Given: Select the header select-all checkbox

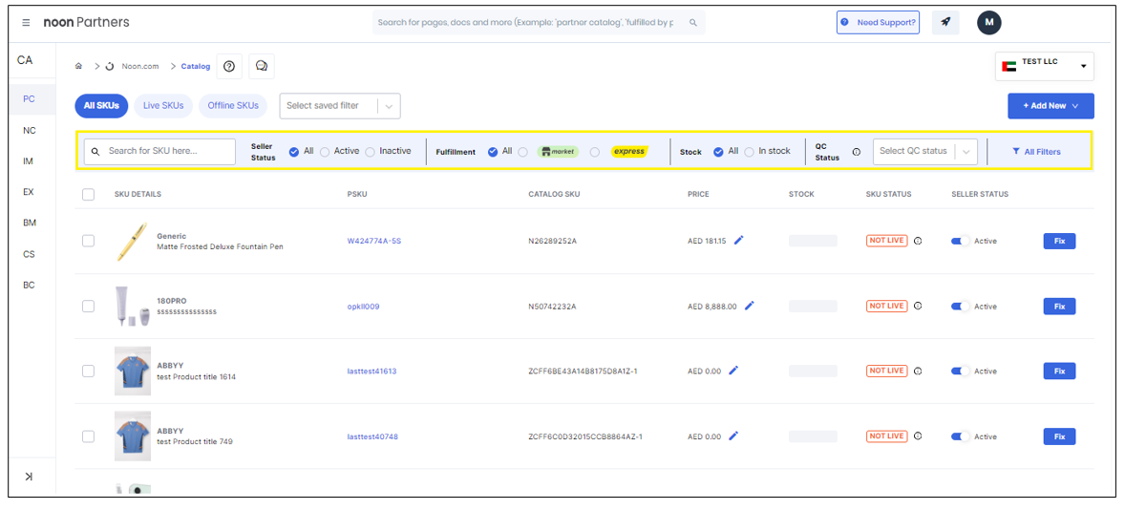Looking at the screenshot, I should pos(88,195).
